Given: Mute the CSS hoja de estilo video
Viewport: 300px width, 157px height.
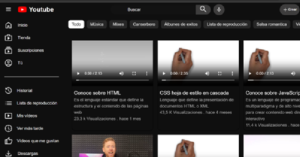Looking at the screenshot, I should [207, 73].
